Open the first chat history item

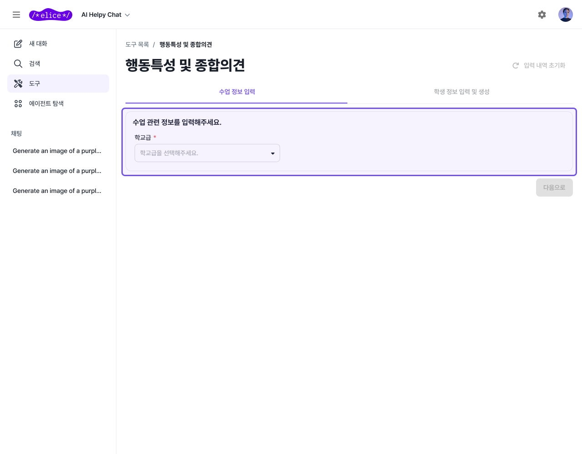coord(57,151)
